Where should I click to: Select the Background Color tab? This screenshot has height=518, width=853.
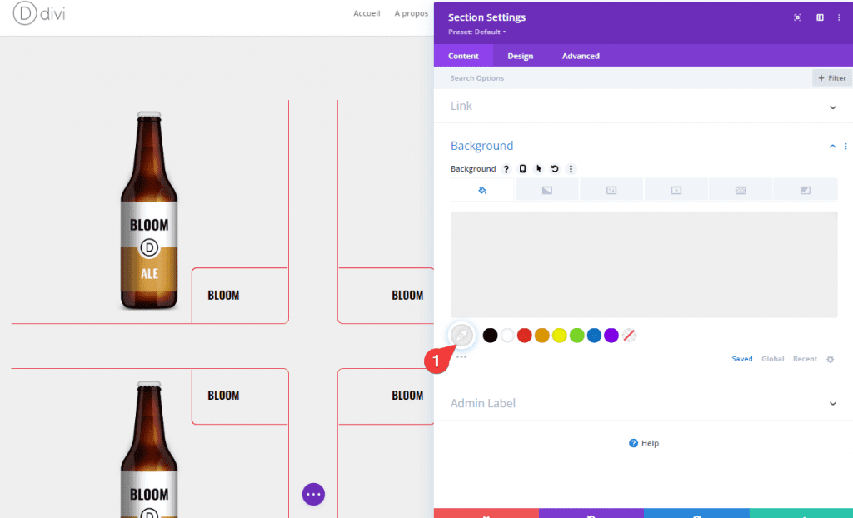click(482, 190)
